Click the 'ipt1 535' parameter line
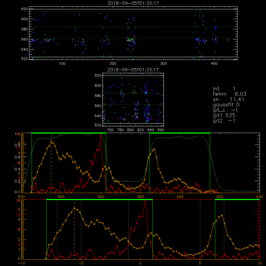Viewport: 266px width, 266px height. point(224,115)
